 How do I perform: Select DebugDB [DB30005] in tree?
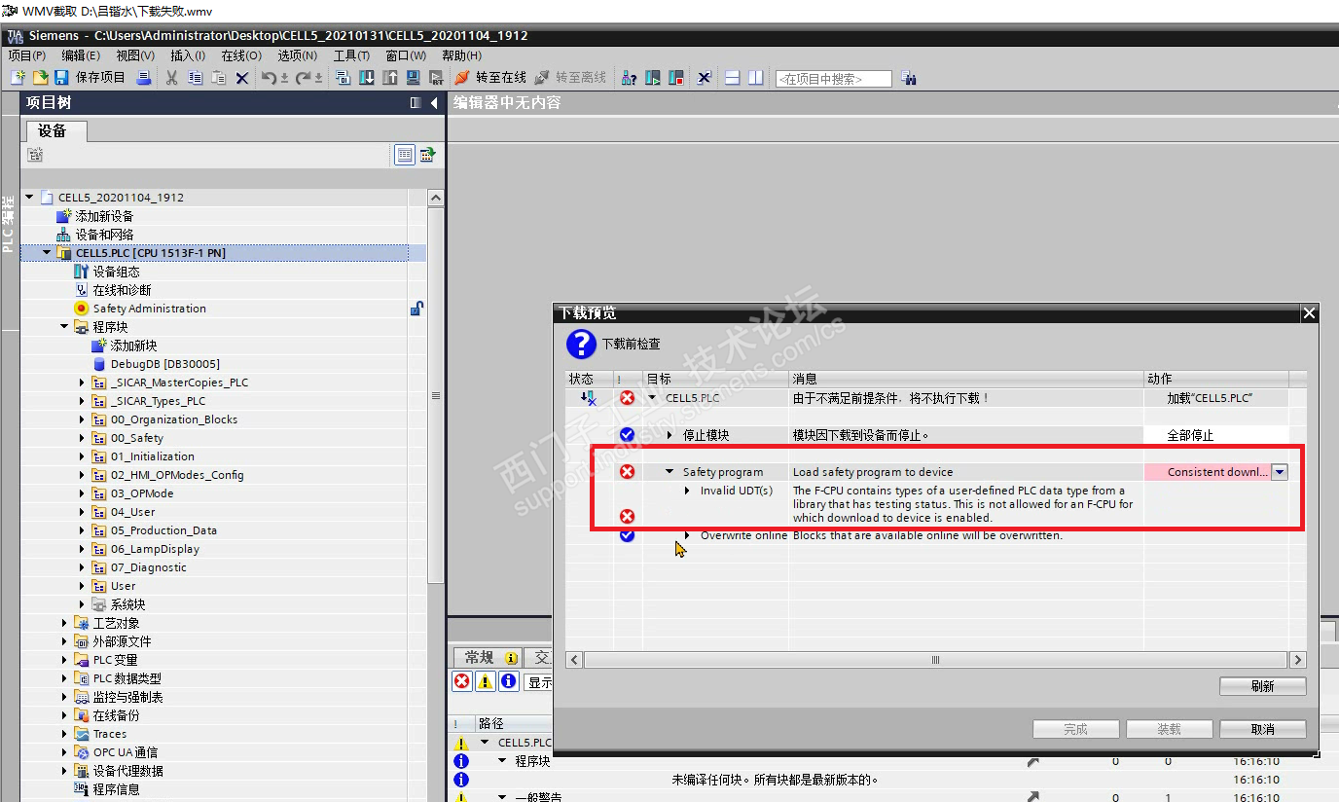(164, 364)
